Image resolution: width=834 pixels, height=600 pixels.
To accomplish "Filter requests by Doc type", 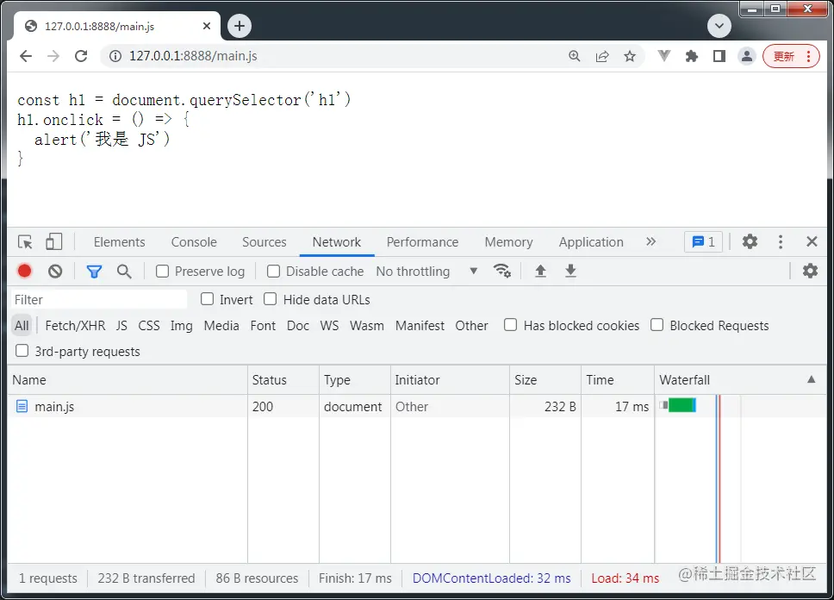I will click(298, 325).
